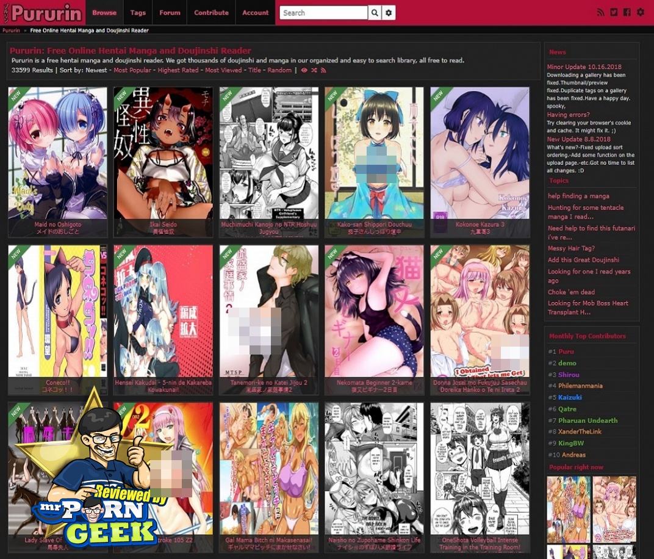Sort results by Highest Rated
Viewport: 654px width, 559px height.
tap(178, 70)
